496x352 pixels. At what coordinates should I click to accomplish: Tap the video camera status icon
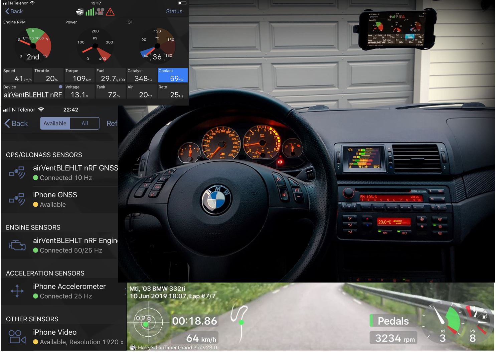pos(100,12)
